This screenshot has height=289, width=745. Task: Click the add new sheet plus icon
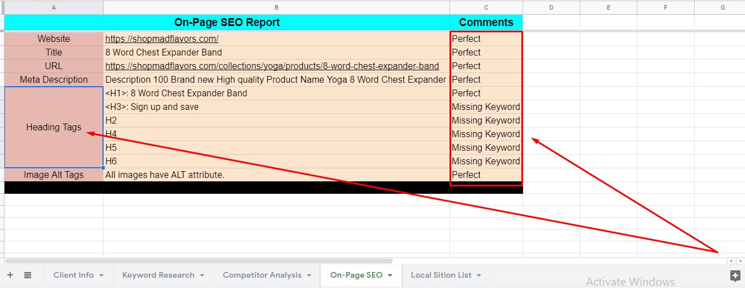point(10,275)
